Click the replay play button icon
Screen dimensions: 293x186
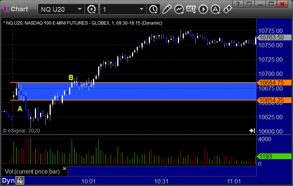[x=203, y=9]
